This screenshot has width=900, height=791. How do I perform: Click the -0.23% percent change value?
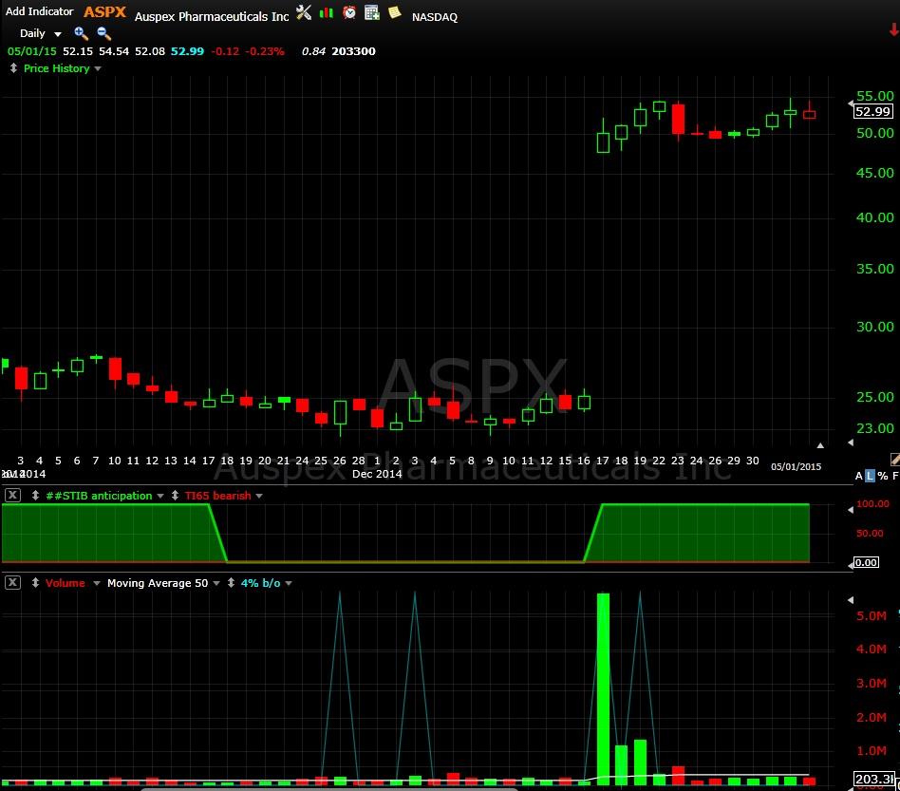coord(265,51)
